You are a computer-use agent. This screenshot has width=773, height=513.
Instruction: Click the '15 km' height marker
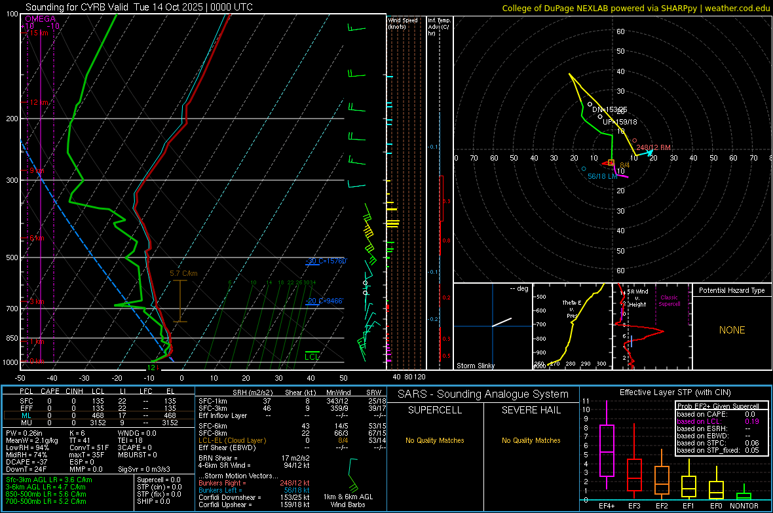coord(39,33)
